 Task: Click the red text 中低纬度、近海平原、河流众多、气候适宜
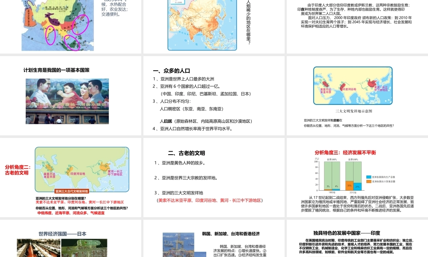71,213
